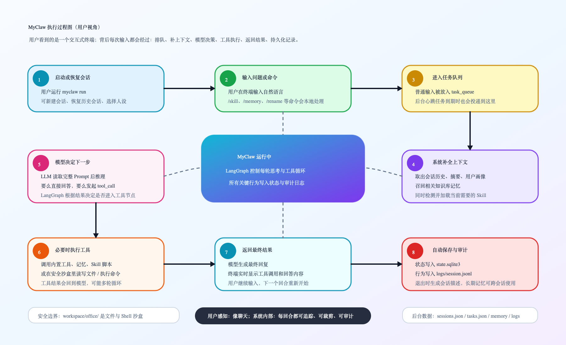Click the amber number 3 badge
Screen dimensions: 566x345
pos(415,78)
